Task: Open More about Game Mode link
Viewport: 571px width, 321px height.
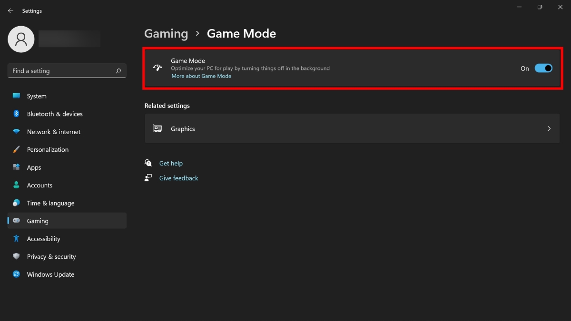Action: click(x=201, y=76)
